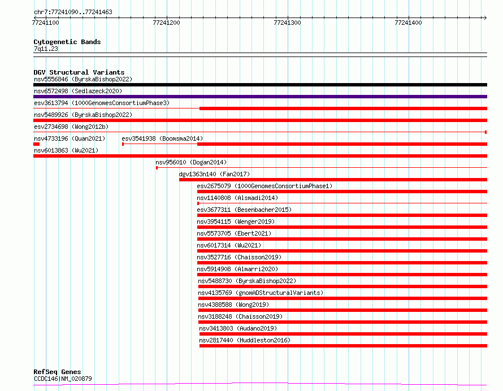The width and height of the screenshot is (503, 391).
Task: Select the short red nsv4733196 Quan2021 block
Action: (x=36, y=144)
